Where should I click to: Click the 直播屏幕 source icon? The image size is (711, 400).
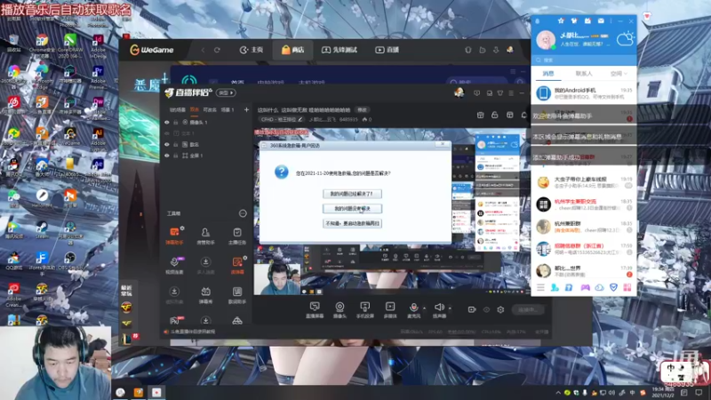pos(315,307)
